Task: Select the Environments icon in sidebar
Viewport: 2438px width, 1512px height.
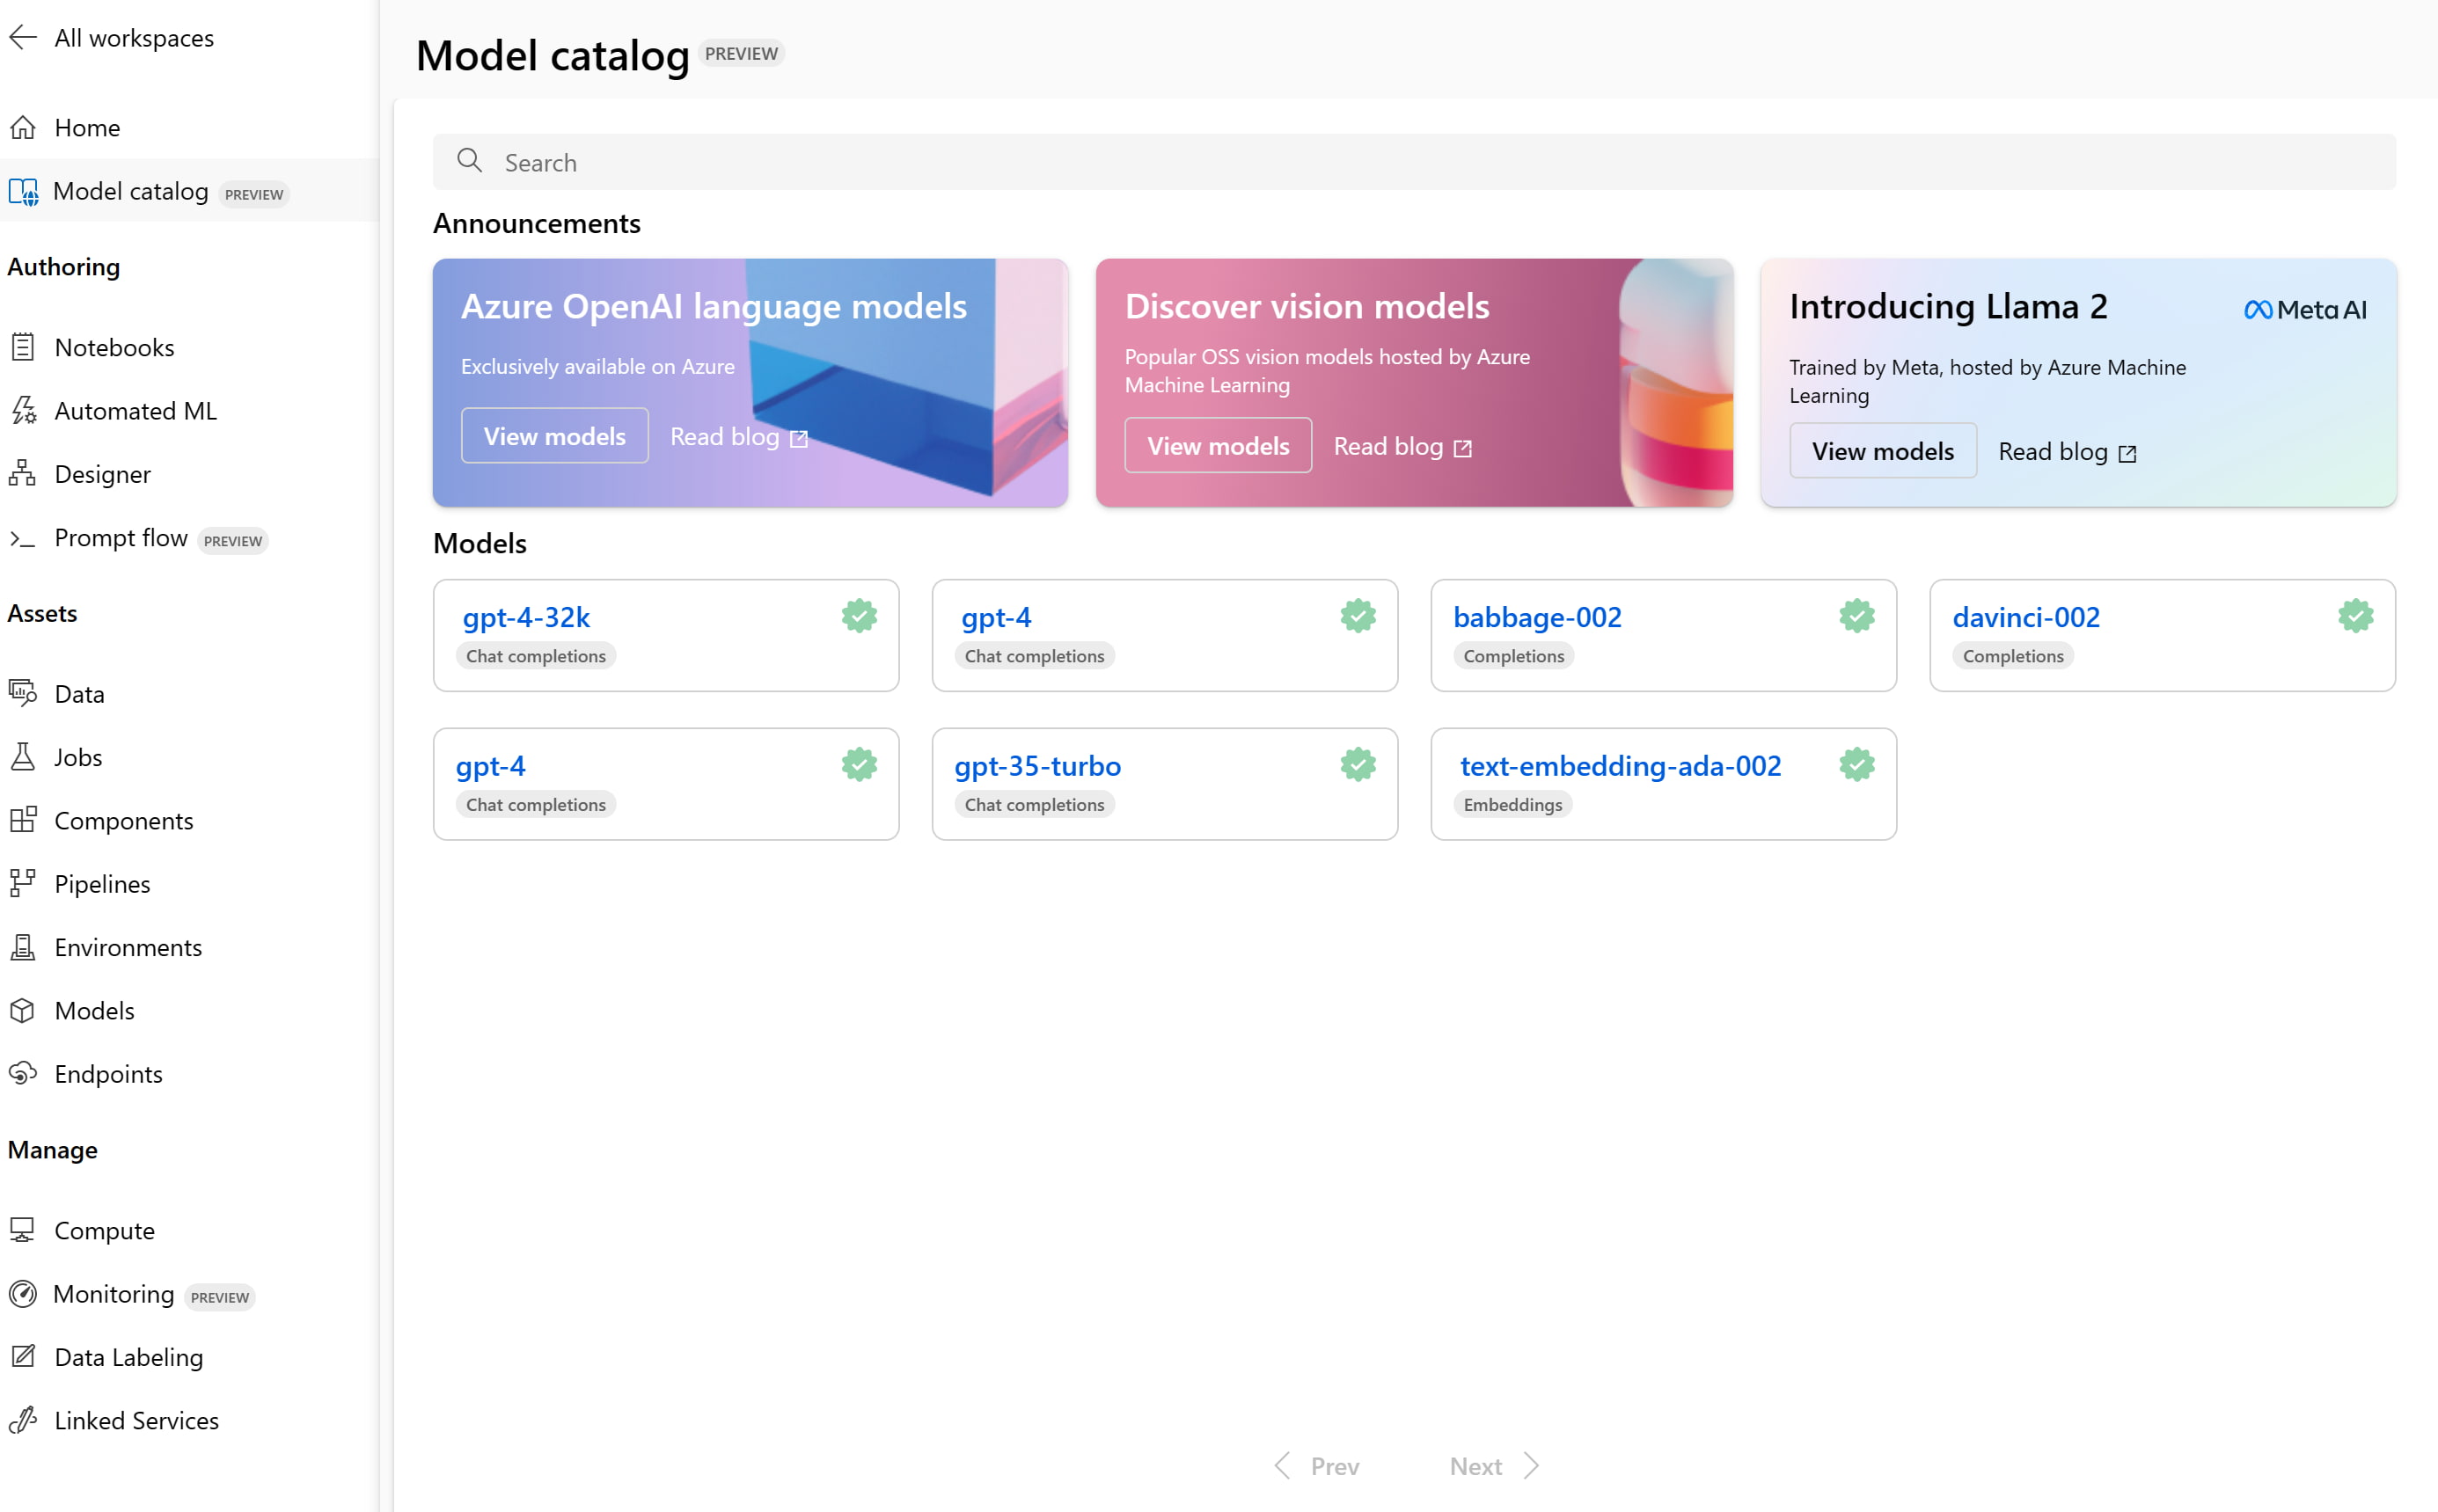Action: [x=23, y=946]
